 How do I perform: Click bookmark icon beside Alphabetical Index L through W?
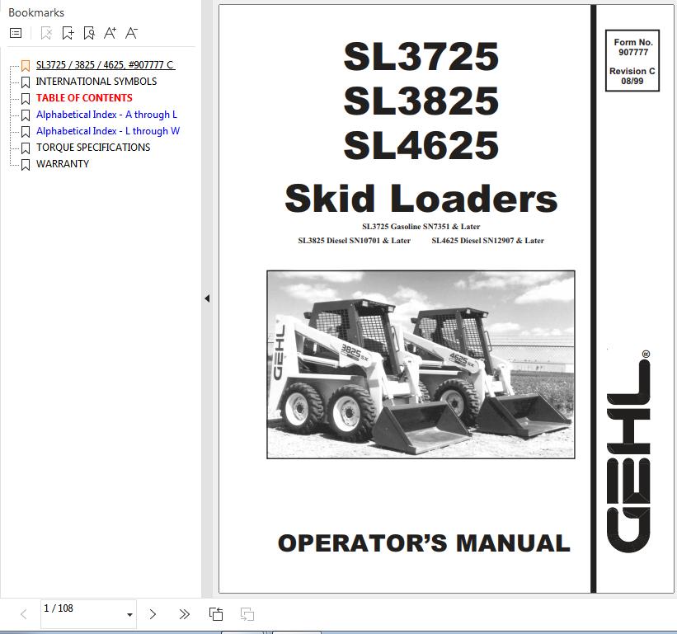point(26,131)
